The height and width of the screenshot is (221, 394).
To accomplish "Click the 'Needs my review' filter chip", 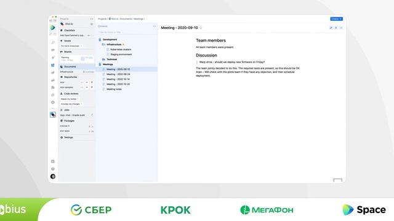I will (x=70, y=99).
